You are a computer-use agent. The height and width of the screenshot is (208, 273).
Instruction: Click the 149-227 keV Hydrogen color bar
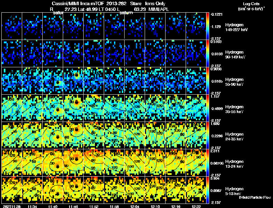click(209, 26)
